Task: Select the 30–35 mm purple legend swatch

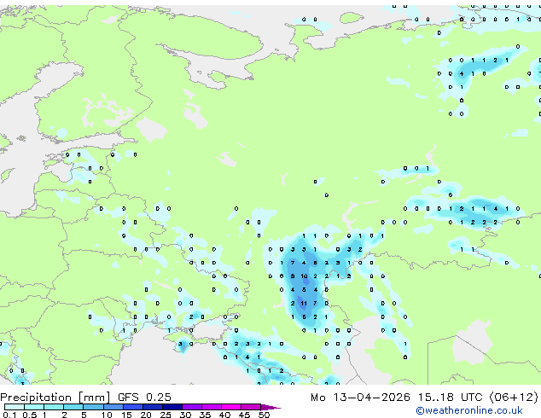Action: 191,407
